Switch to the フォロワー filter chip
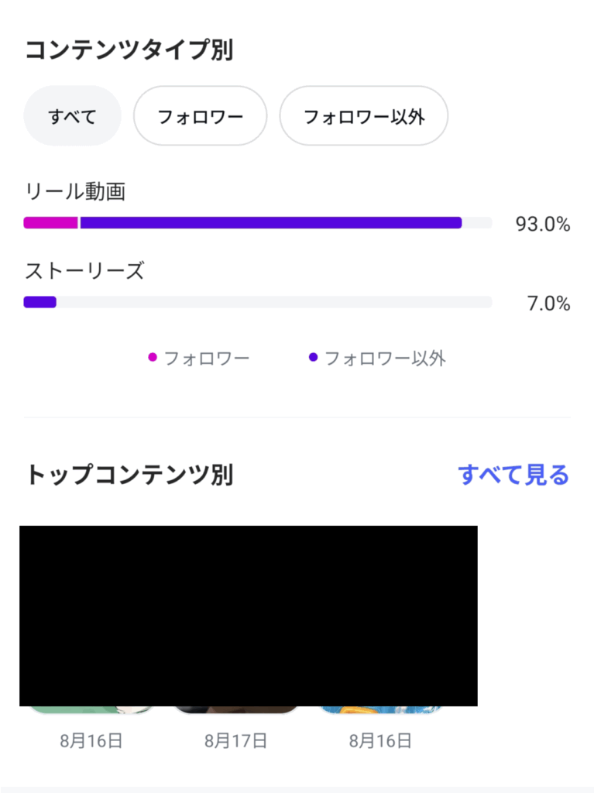Viewport: 594px width, 793px height. point(201,116)
